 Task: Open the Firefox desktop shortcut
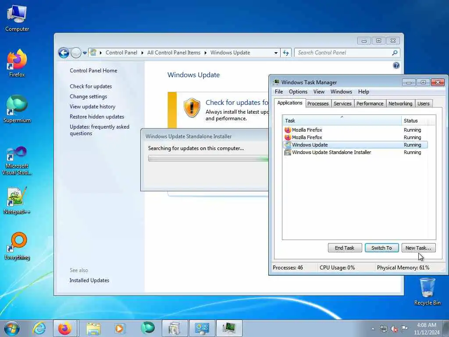(17, 63)
